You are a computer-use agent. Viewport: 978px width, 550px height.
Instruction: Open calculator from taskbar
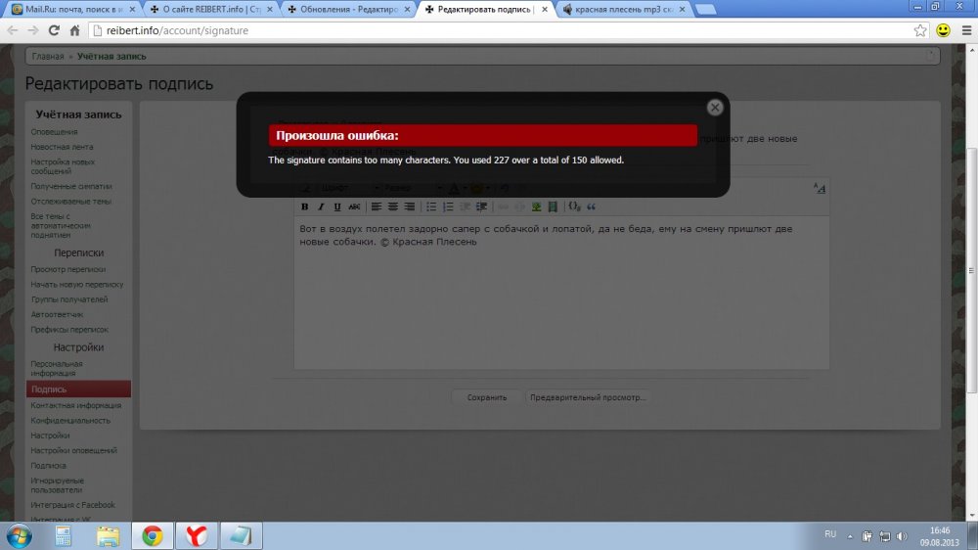tap(63, 536)
